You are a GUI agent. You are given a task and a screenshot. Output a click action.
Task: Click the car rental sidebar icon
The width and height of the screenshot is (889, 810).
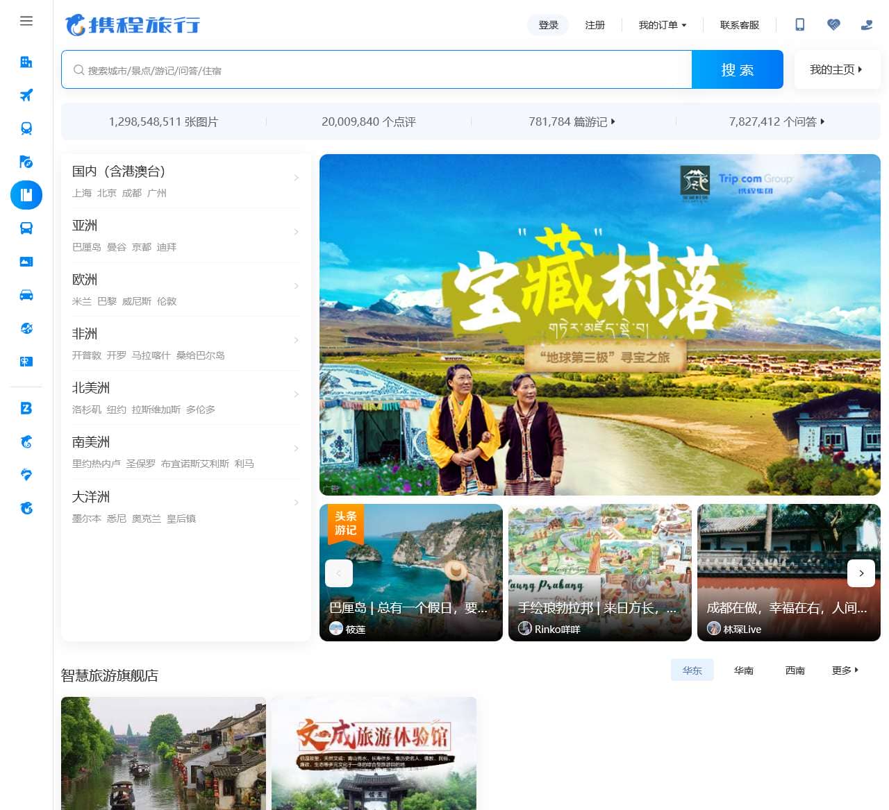[x=26, y=295]
